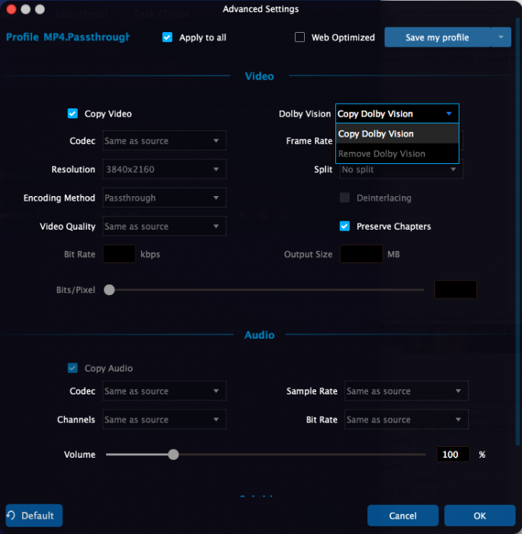
Task: Choose Remove Dolby Vision option
Action: 397,153
